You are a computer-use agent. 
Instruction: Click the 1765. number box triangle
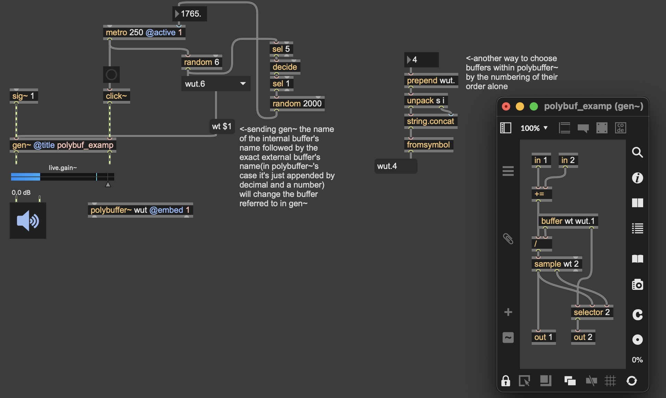[177, 14]
